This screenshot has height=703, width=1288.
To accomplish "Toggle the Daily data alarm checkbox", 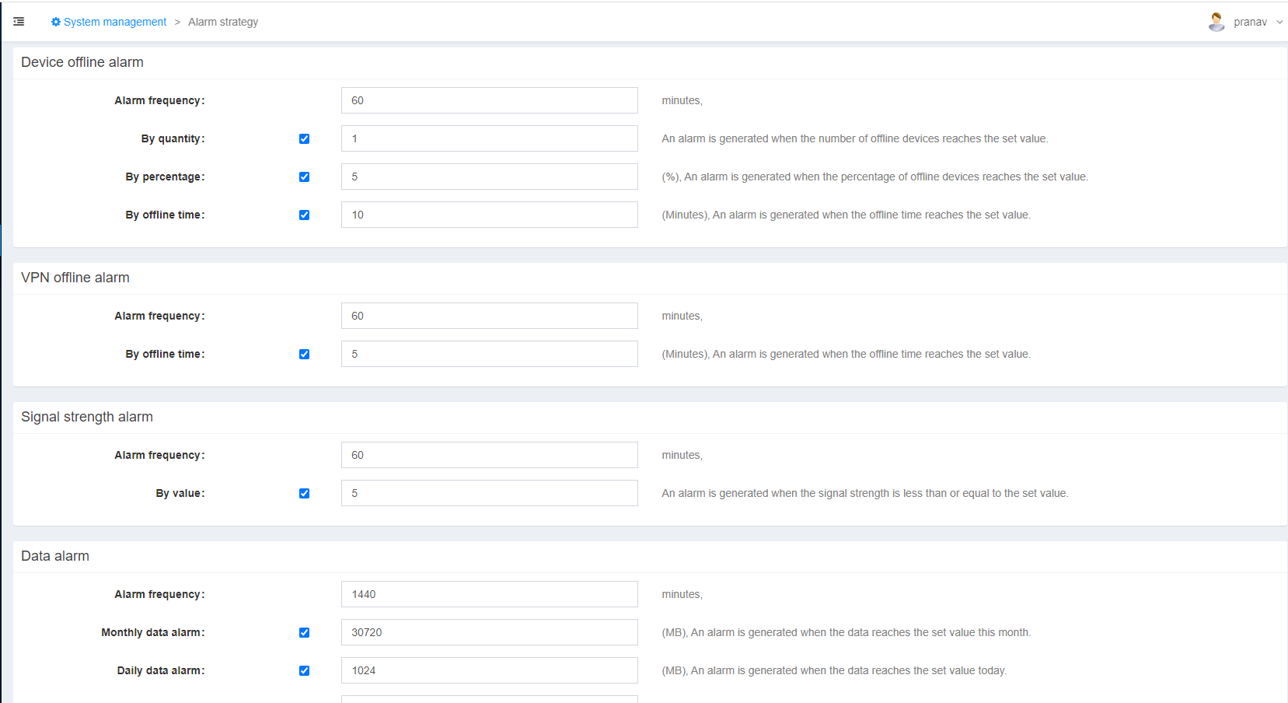I will [304, 671].
